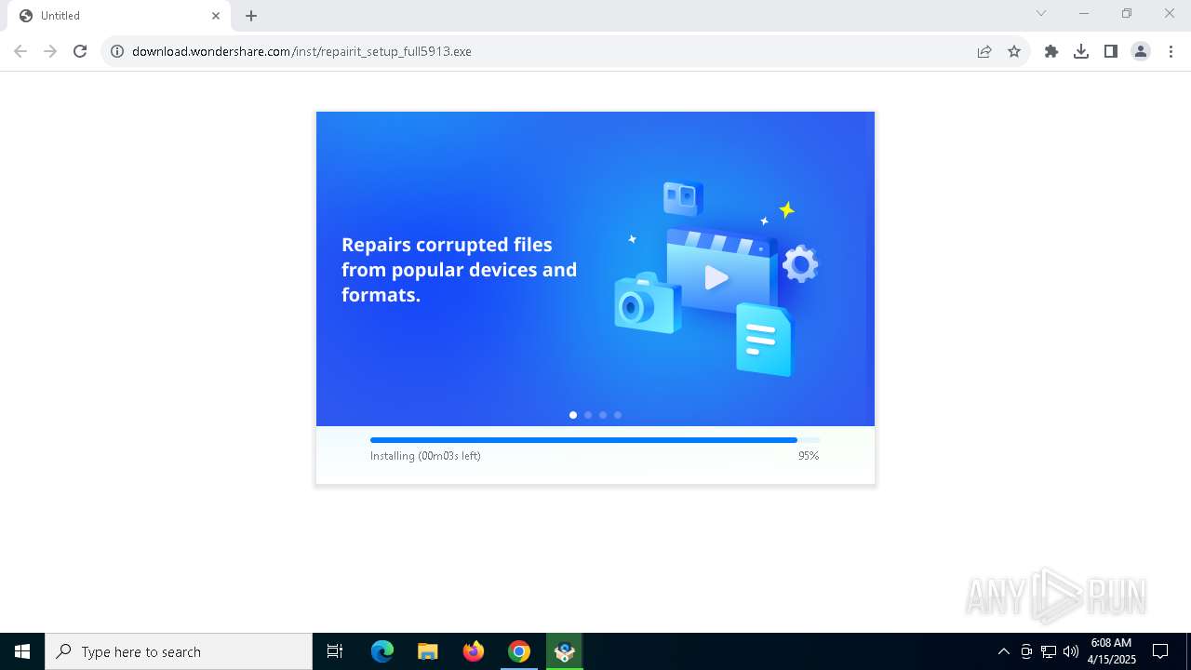Open tab search chevron
This screenshot has height=670, width=1191.
coord(1041,13)
